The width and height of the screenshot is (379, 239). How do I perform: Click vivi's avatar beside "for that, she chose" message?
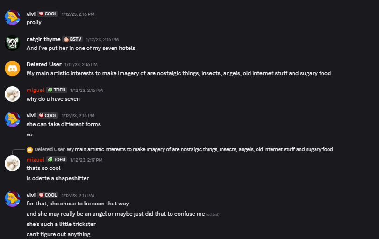click(x=12, y=199)
